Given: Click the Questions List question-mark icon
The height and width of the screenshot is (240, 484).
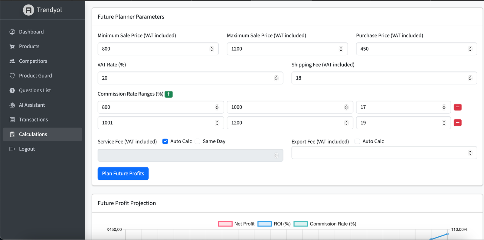Looking at the screenshot, I should (12, 90).
